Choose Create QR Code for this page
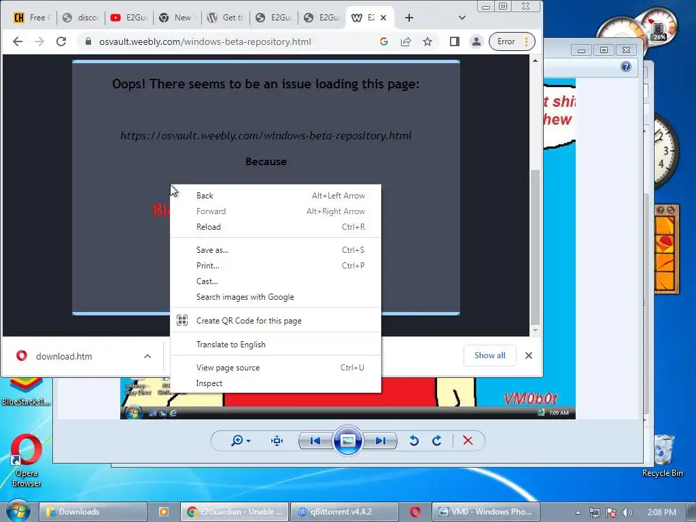696x522 pixels. click(x=276, y=321)
